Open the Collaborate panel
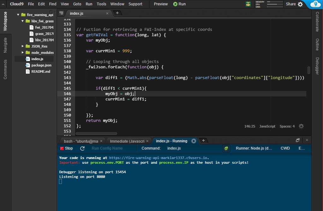Image resolution: width=323 pixels, height=211 pixels. pos(317,22)
